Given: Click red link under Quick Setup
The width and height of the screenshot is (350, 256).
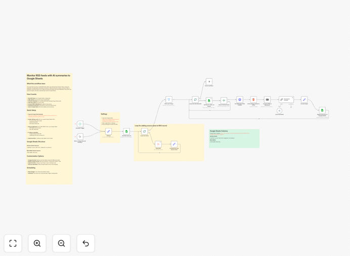Looking at the screenshot, I should pos(42,116).
